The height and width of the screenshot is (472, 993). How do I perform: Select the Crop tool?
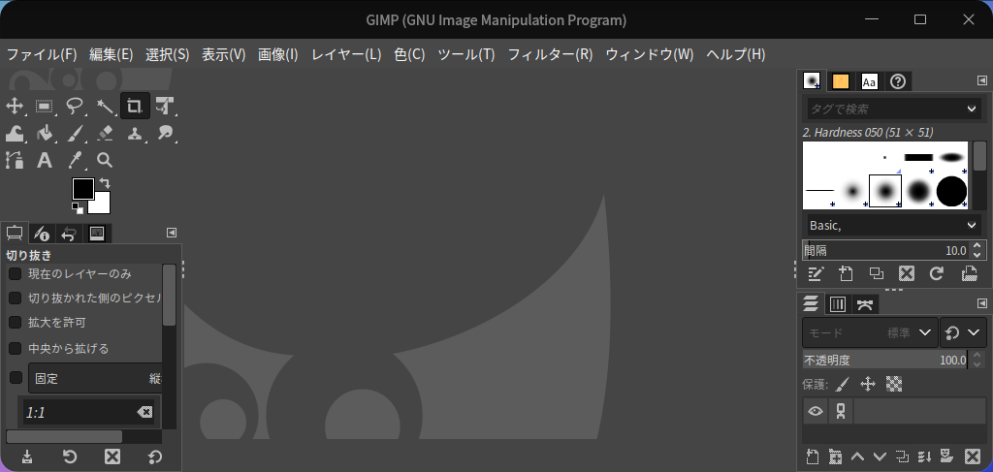135,107
